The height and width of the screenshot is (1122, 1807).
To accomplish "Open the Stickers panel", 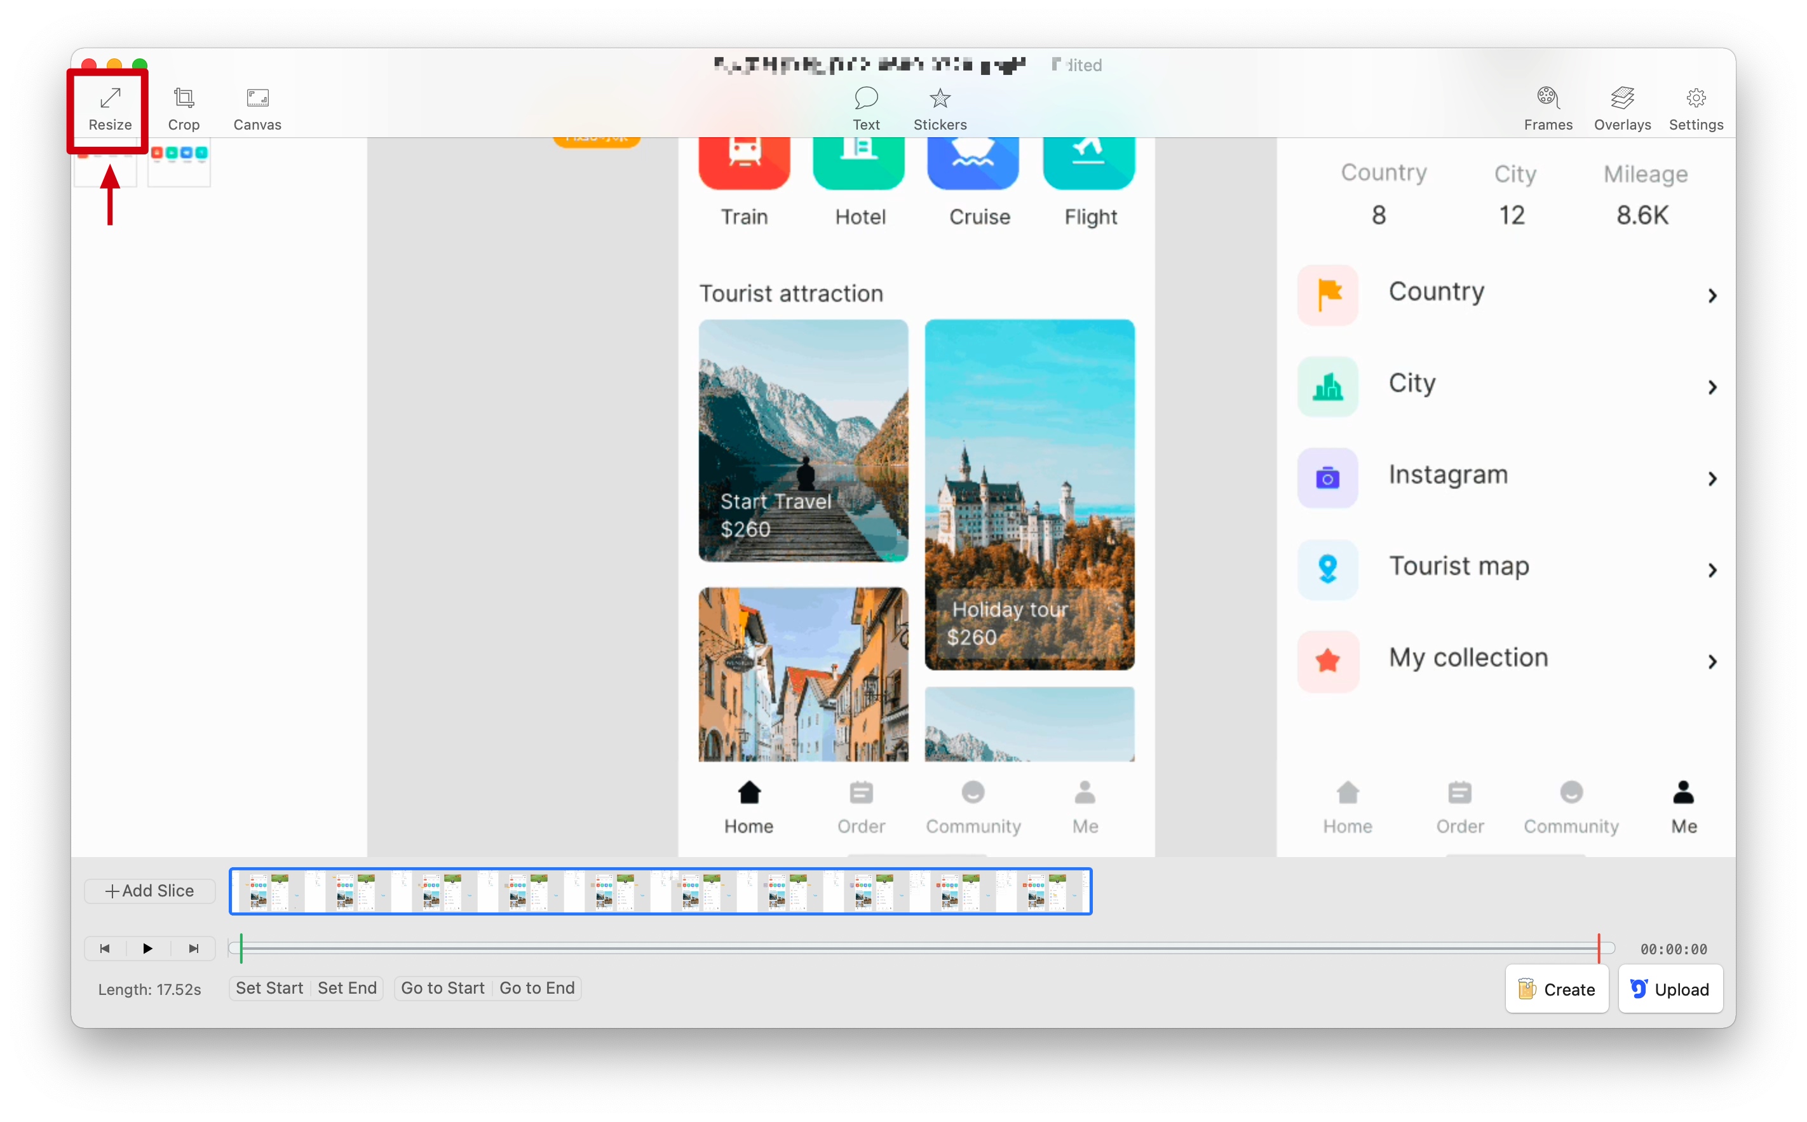I will pyautogui.click(x=940, y=109).
